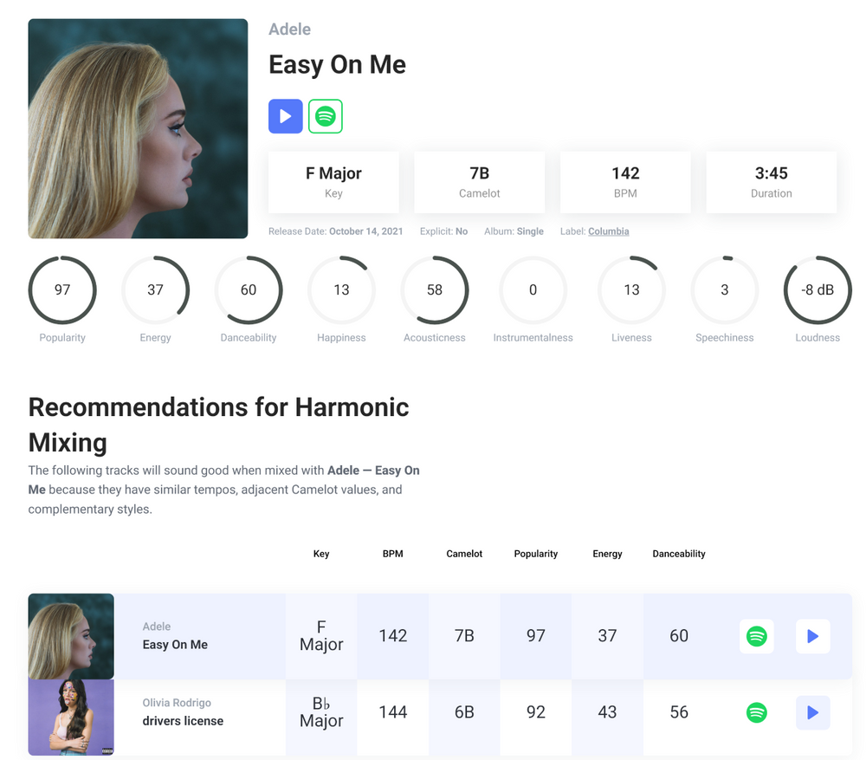866x760 pixels.
Task: Click the Popularity column header
Action: (x=536, y=553)
